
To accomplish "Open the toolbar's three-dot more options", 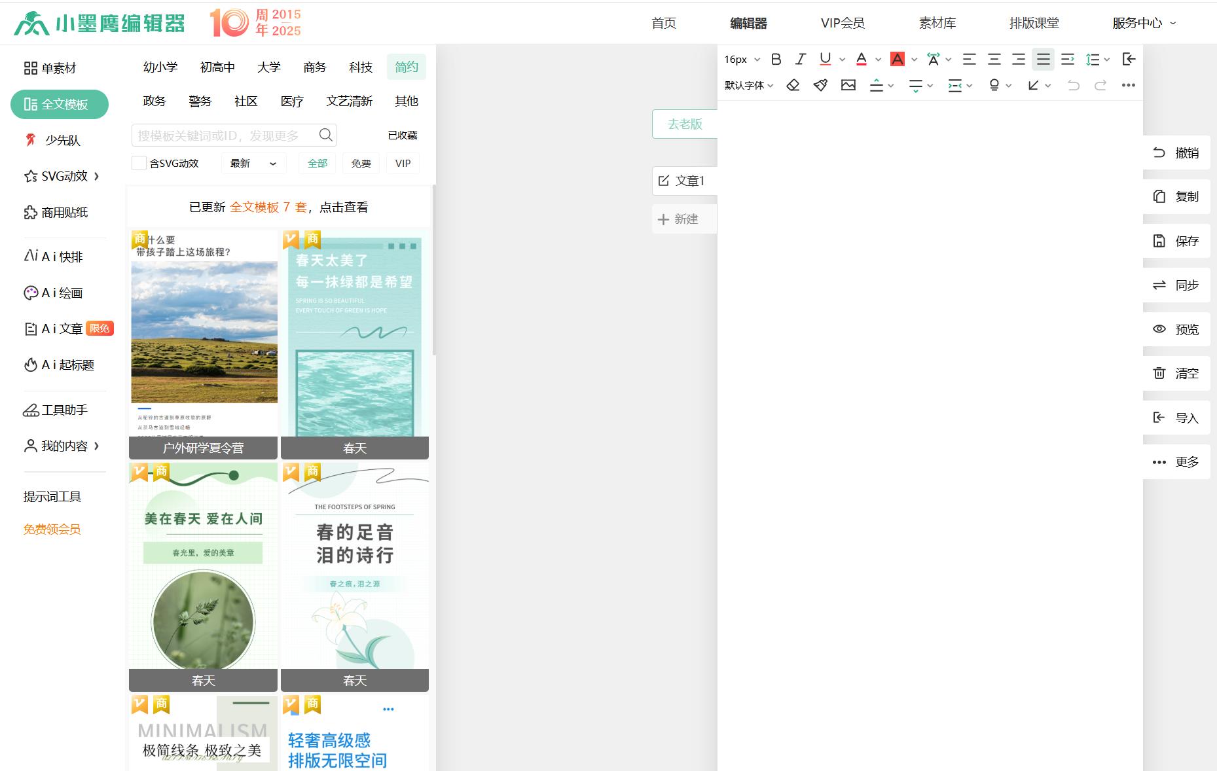I will pyautogui.click(x=1128, y=85).
